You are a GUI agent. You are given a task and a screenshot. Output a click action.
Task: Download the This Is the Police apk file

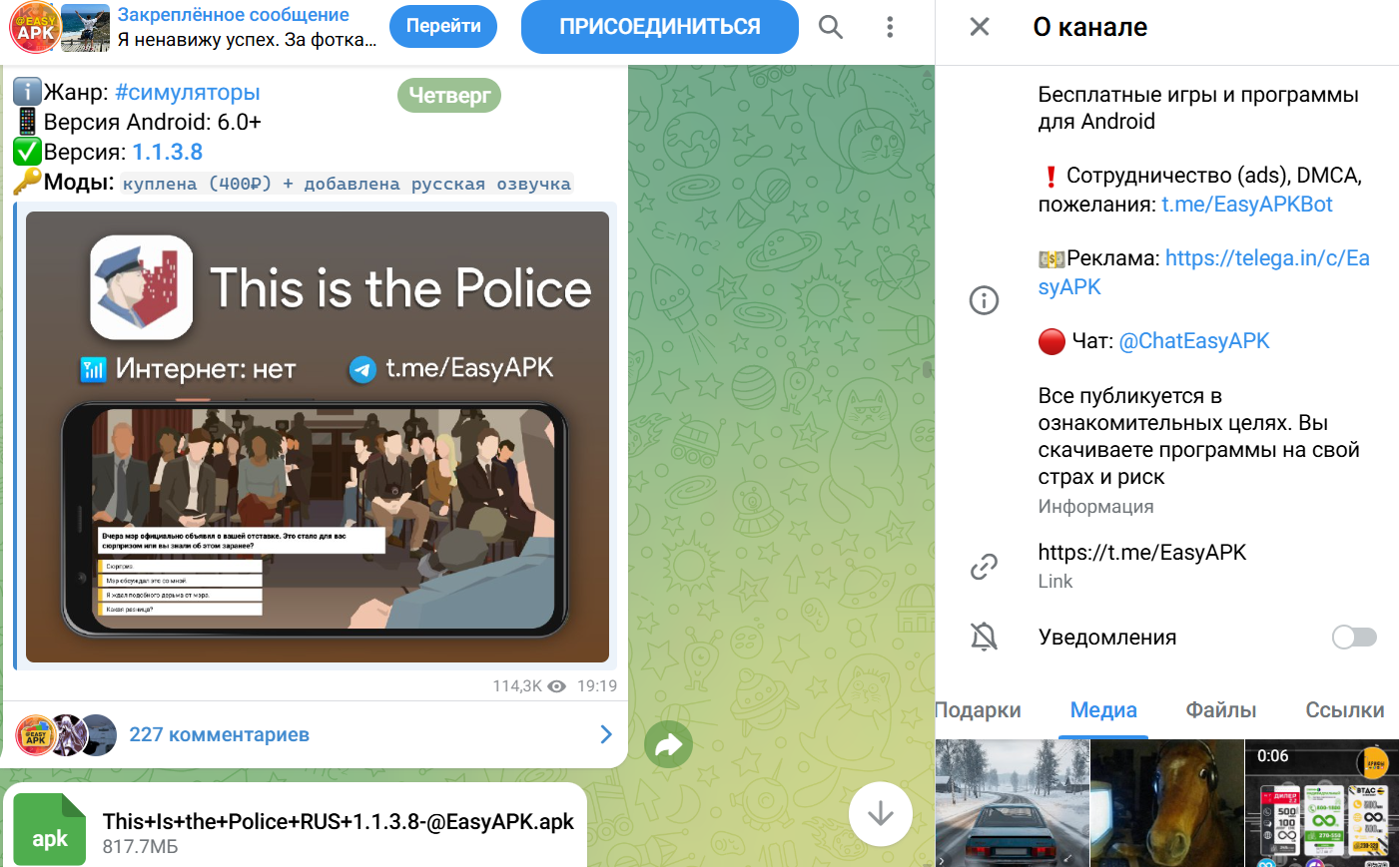(x=49, y=830)
